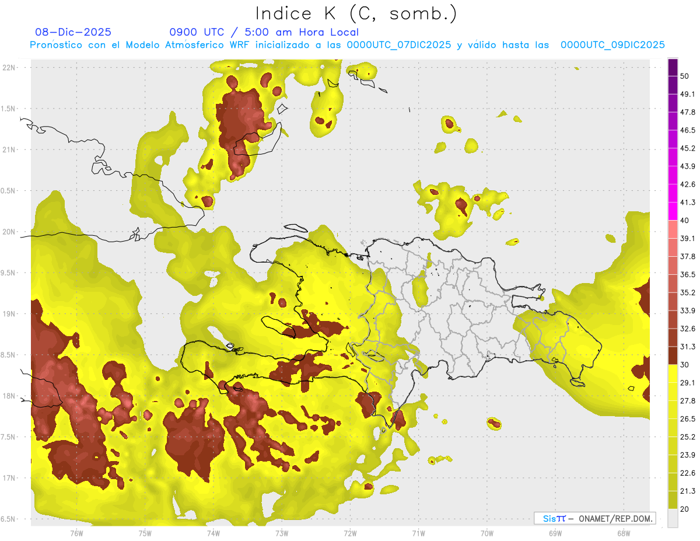Click legend value "50"
This screenshot has width=700, height=541.
click(x=685, y=76)
